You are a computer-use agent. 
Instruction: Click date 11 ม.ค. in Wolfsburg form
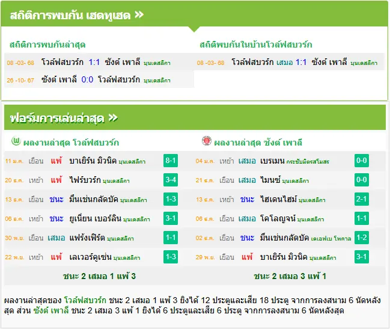14,161
